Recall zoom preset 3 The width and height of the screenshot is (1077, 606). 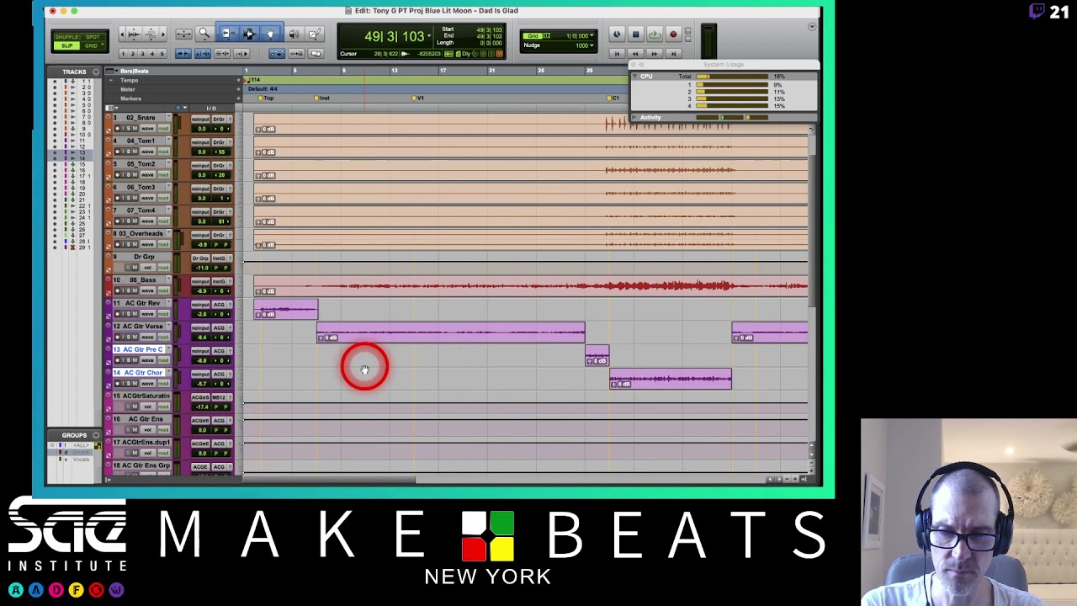(142, 54)
